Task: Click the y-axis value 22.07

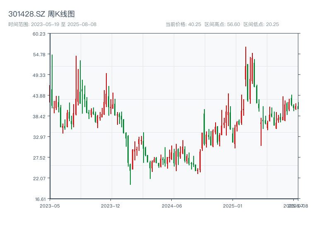Action: [x=39, y=179]
